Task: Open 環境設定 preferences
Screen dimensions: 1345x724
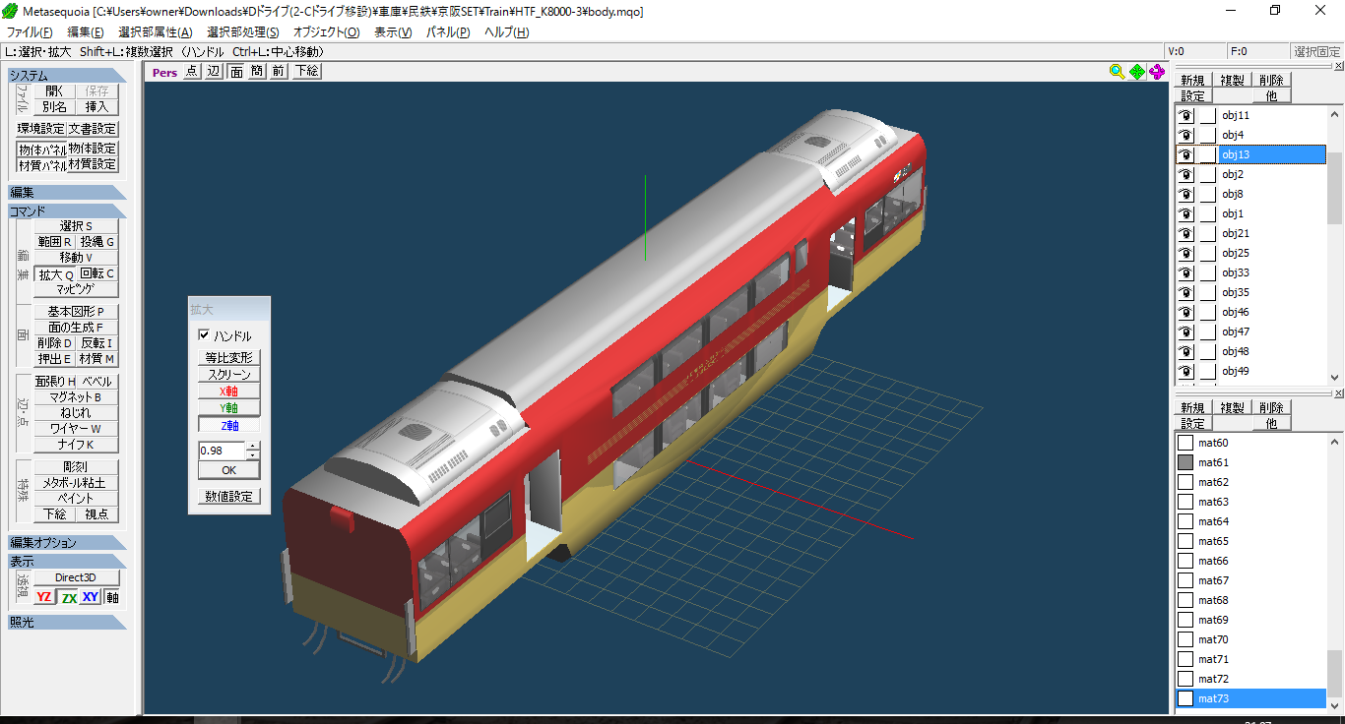Action: [x=41, y=129]
